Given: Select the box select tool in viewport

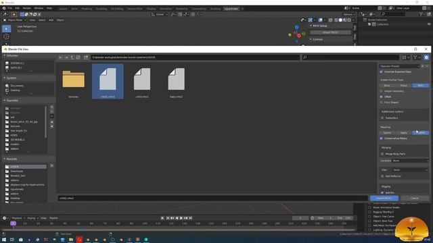Looking at the screenshot, I should [6, 28].
